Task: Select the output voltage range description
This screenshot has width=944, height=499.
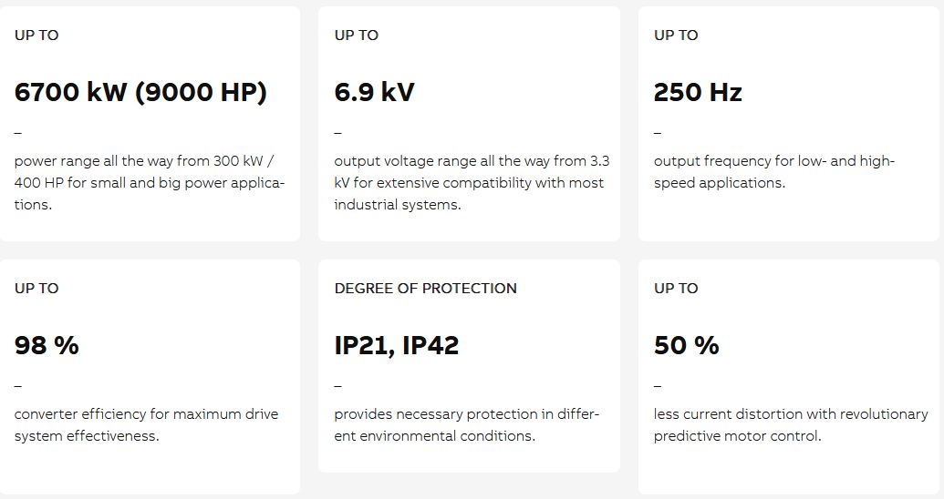Action: (471, 183)
